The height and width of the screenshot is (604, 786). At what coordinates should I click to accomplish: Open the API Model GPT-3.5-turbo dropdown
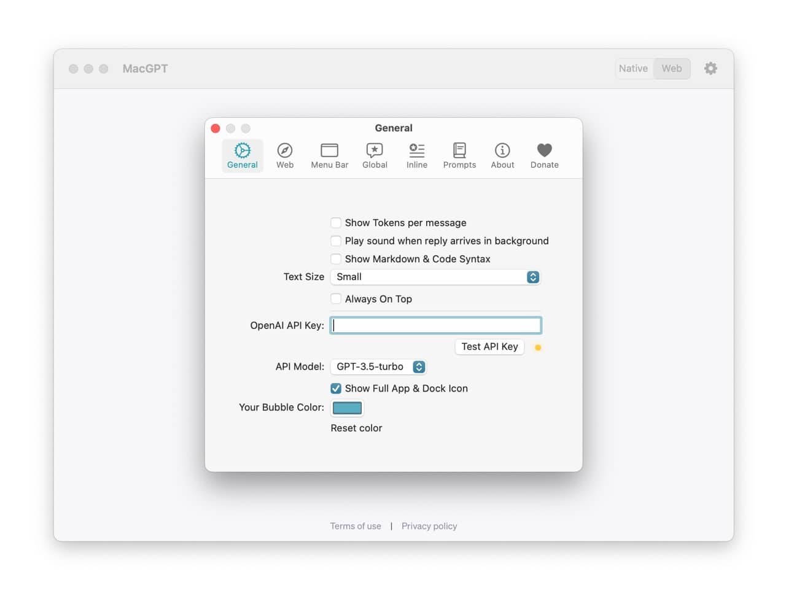[x=378, y=366]
